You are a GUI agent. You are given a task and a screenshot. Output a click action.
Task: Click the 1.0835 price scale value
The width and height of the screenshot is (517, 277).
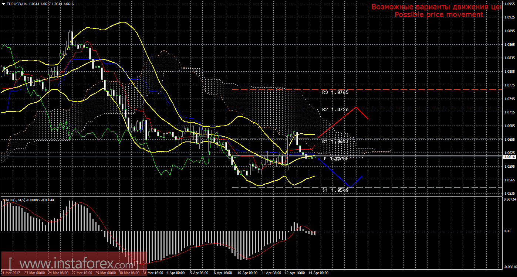tap(509, 58)
